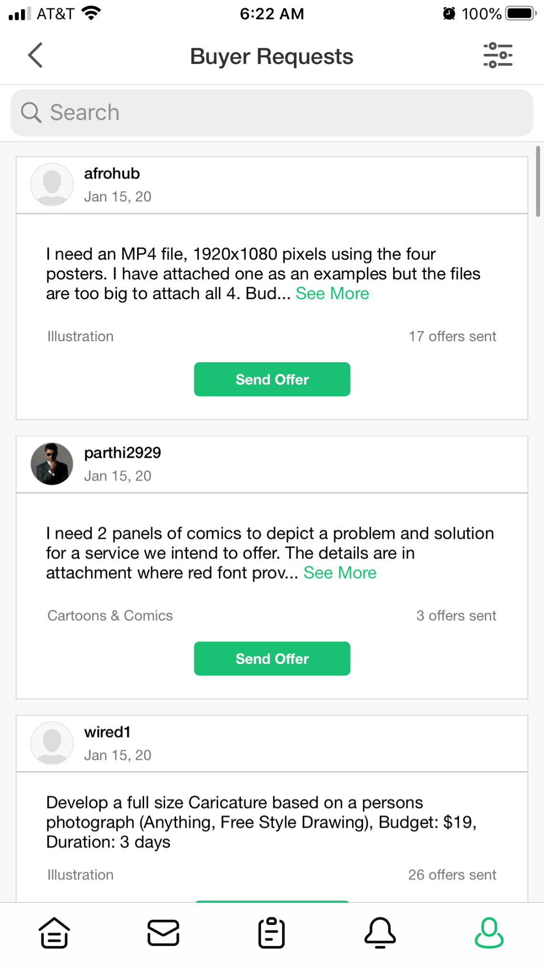Tap wired1's default avatar
The width and height of the screenshot is (544, 967).
click(52, 743)
